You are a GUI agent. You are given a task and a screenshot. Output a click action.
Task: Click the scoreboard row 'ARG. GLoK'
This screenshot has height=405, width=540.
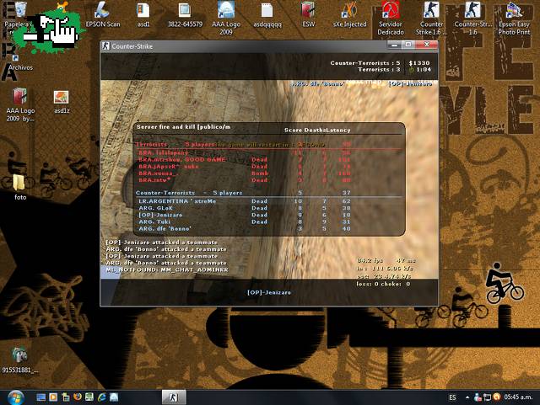click(245, 208)
